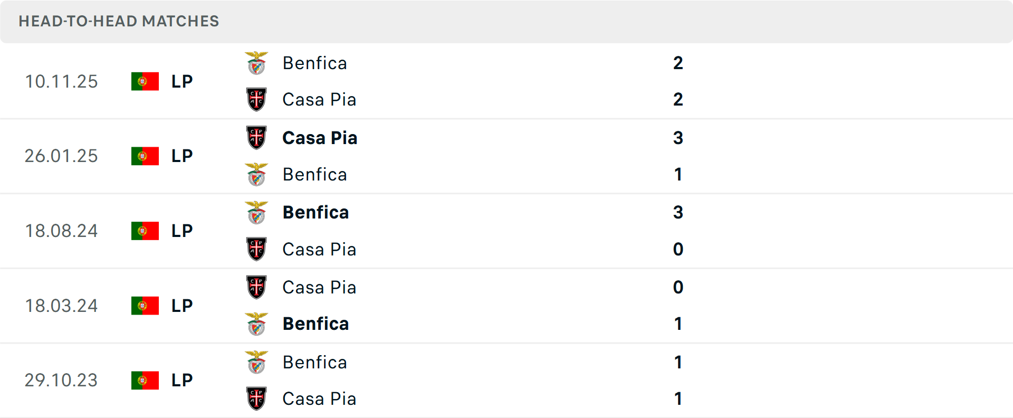Image resolution: width=1013 pixels, height=418 pixels.
Task: Select the Portugal flag in the 18.03.24 row
Action: 145,305
